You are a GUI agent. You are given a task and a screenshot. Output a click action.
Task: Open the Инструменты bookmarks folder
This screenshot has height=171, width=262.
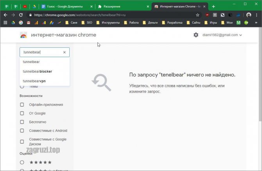[108, 23]
